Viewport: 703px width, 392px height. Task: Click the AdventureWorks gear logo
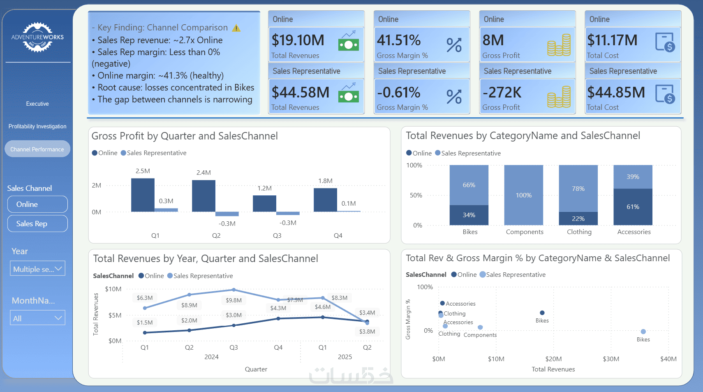(x=37, y=37)
